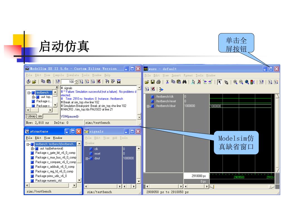
Task: Select Package numeric_std in structure window
Action: 48,181
